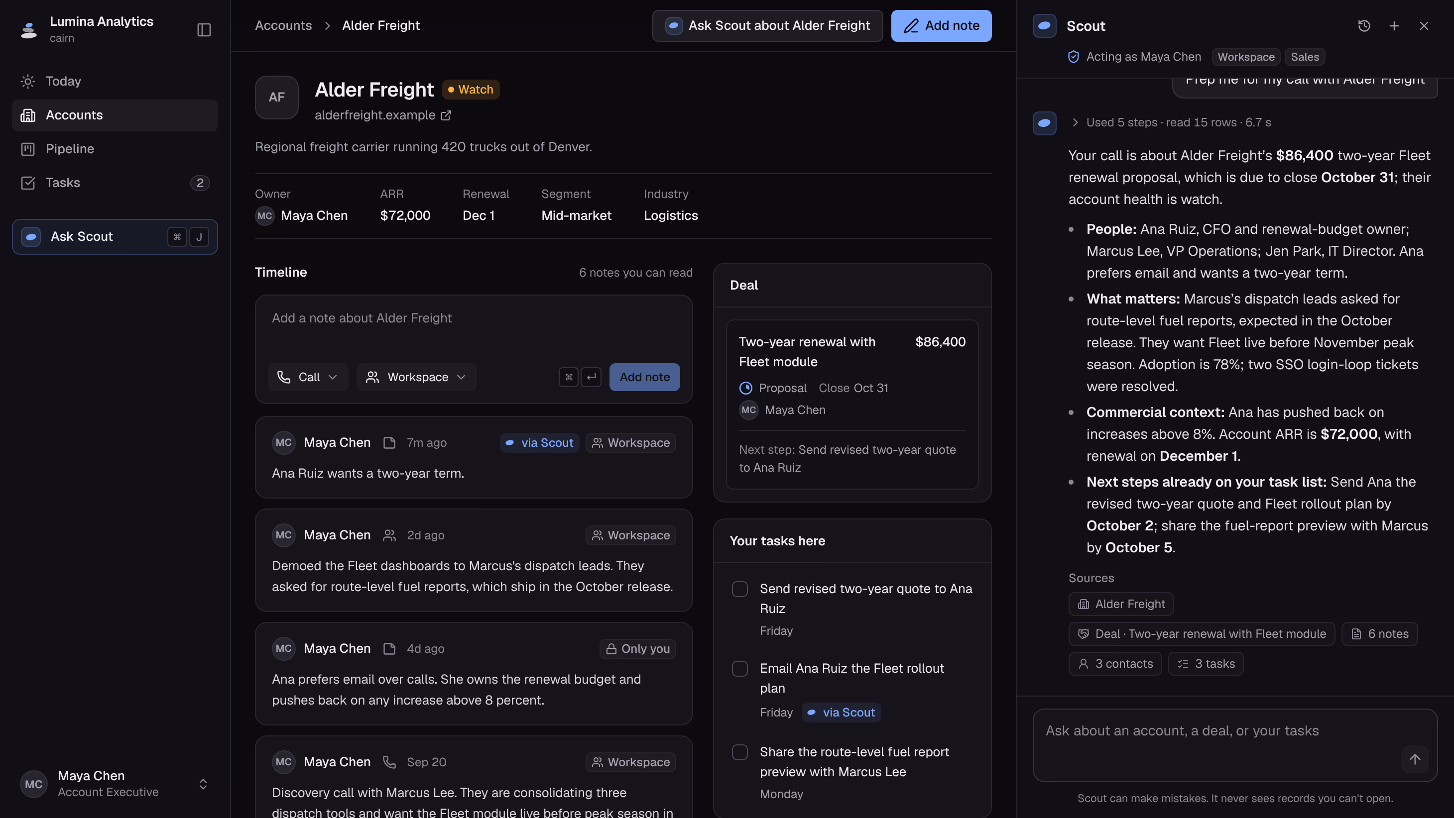Click the Mid-market segment value
Image resolution: width=1454 pixels, height=818 pixels.
tap(576, 215)
